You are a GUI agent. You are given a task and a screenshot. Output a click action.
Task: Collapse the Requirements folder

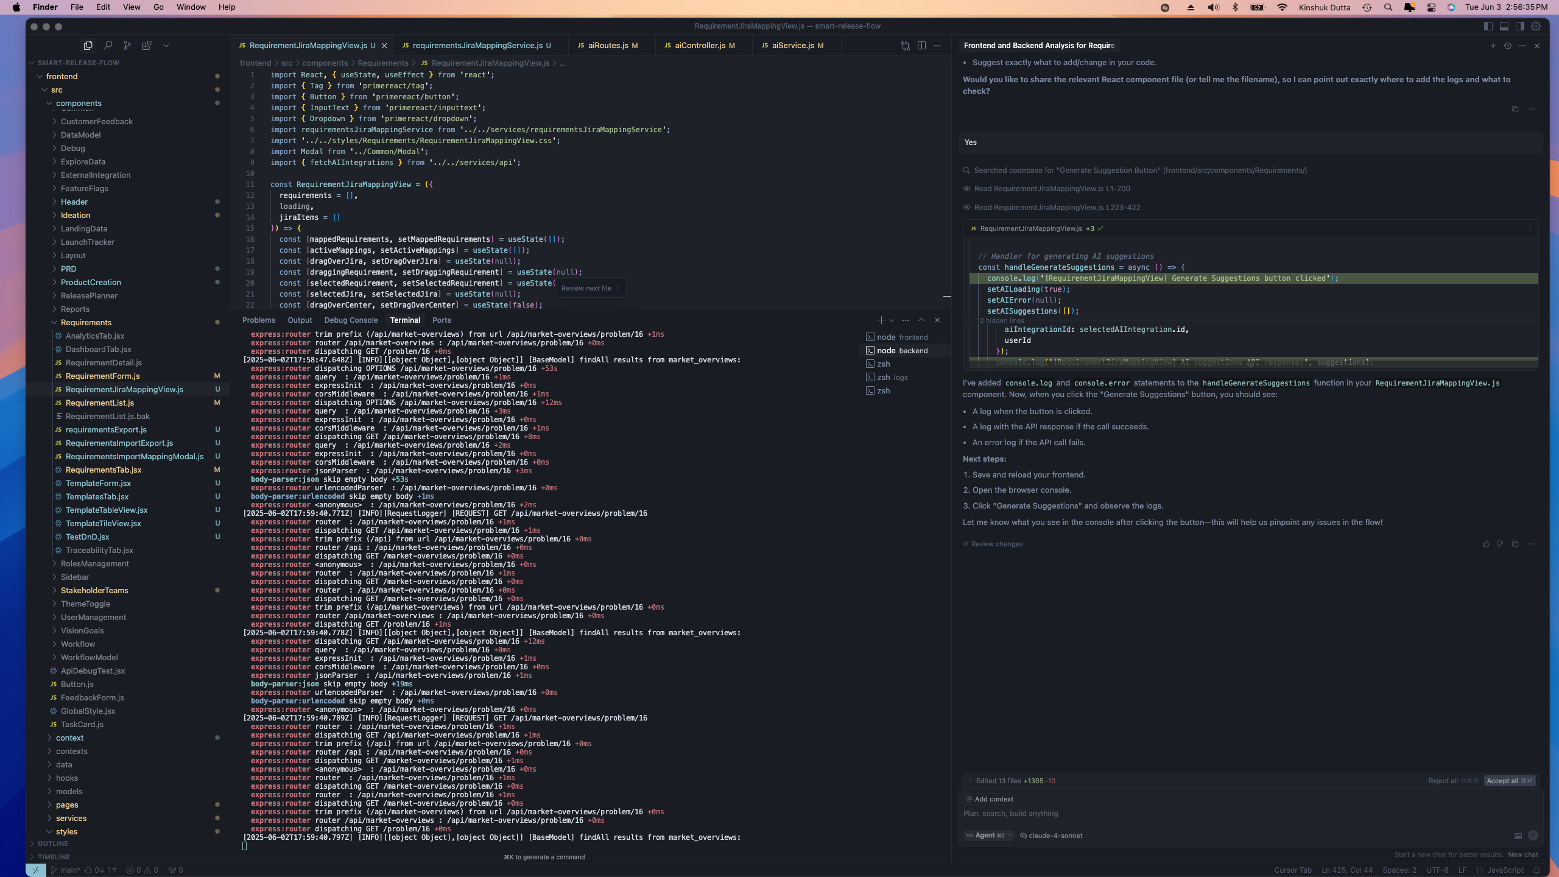pyautogui.click(x=127, y=323)
